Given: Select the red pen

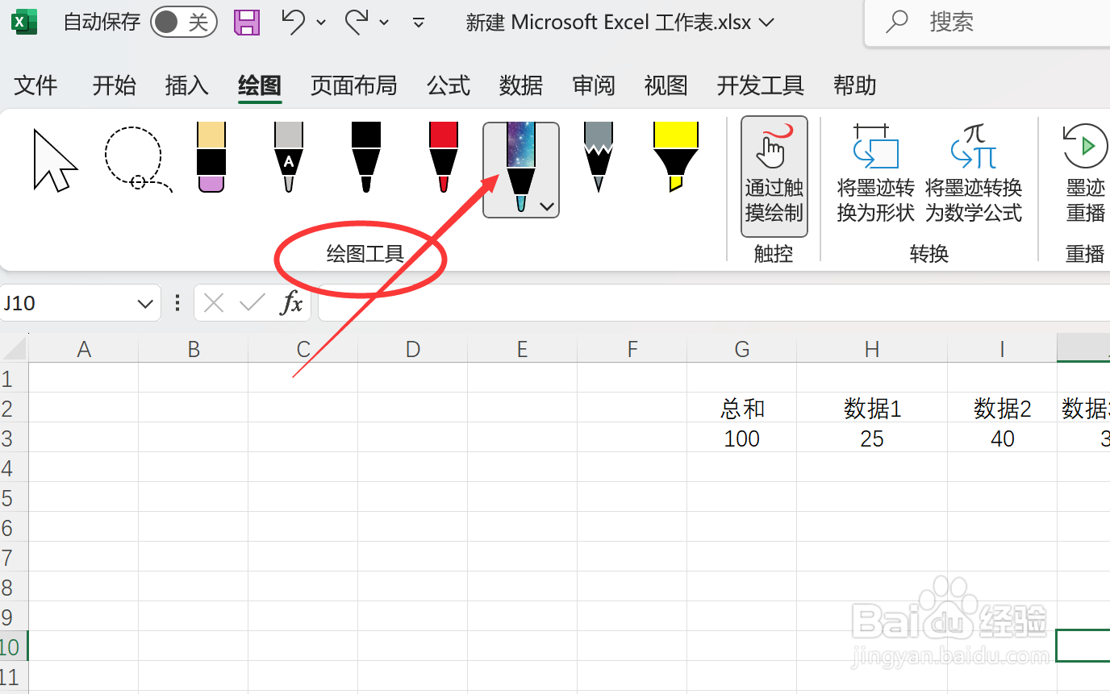Looking at the screenshot, I should (443, 159).
